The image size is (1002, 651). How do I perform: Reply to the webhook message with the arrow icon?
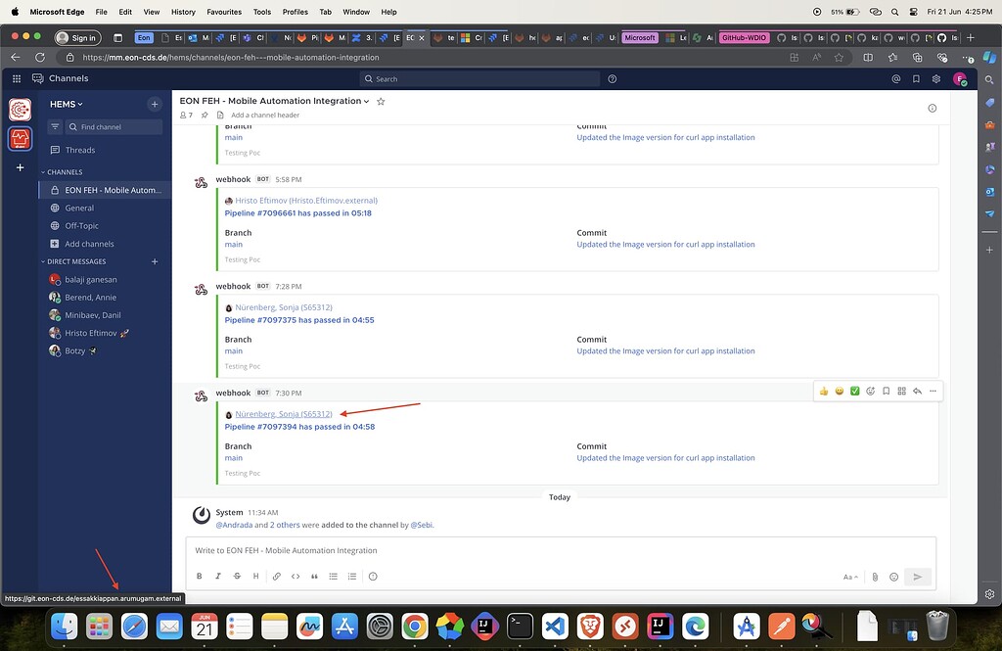point(917,391)
